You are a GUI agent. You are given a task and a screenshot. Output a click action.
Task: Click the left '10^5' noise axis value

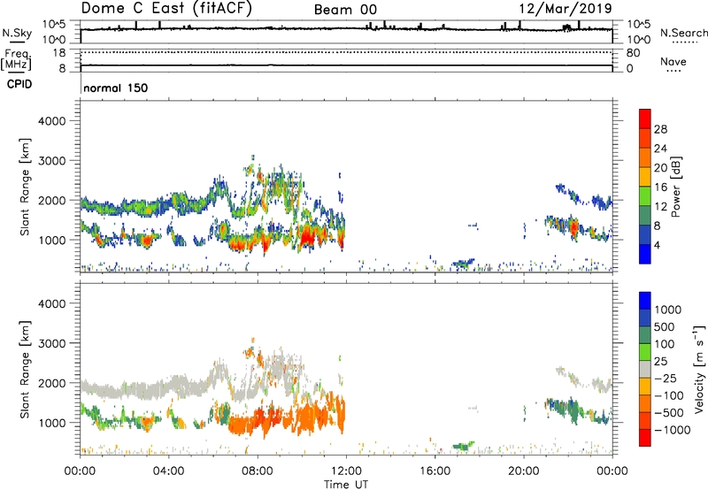pyautogui.click(x=54, y=24)
